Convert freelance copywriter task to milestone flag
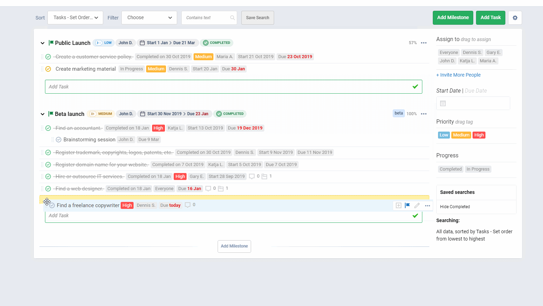 [x=407, y=205]
